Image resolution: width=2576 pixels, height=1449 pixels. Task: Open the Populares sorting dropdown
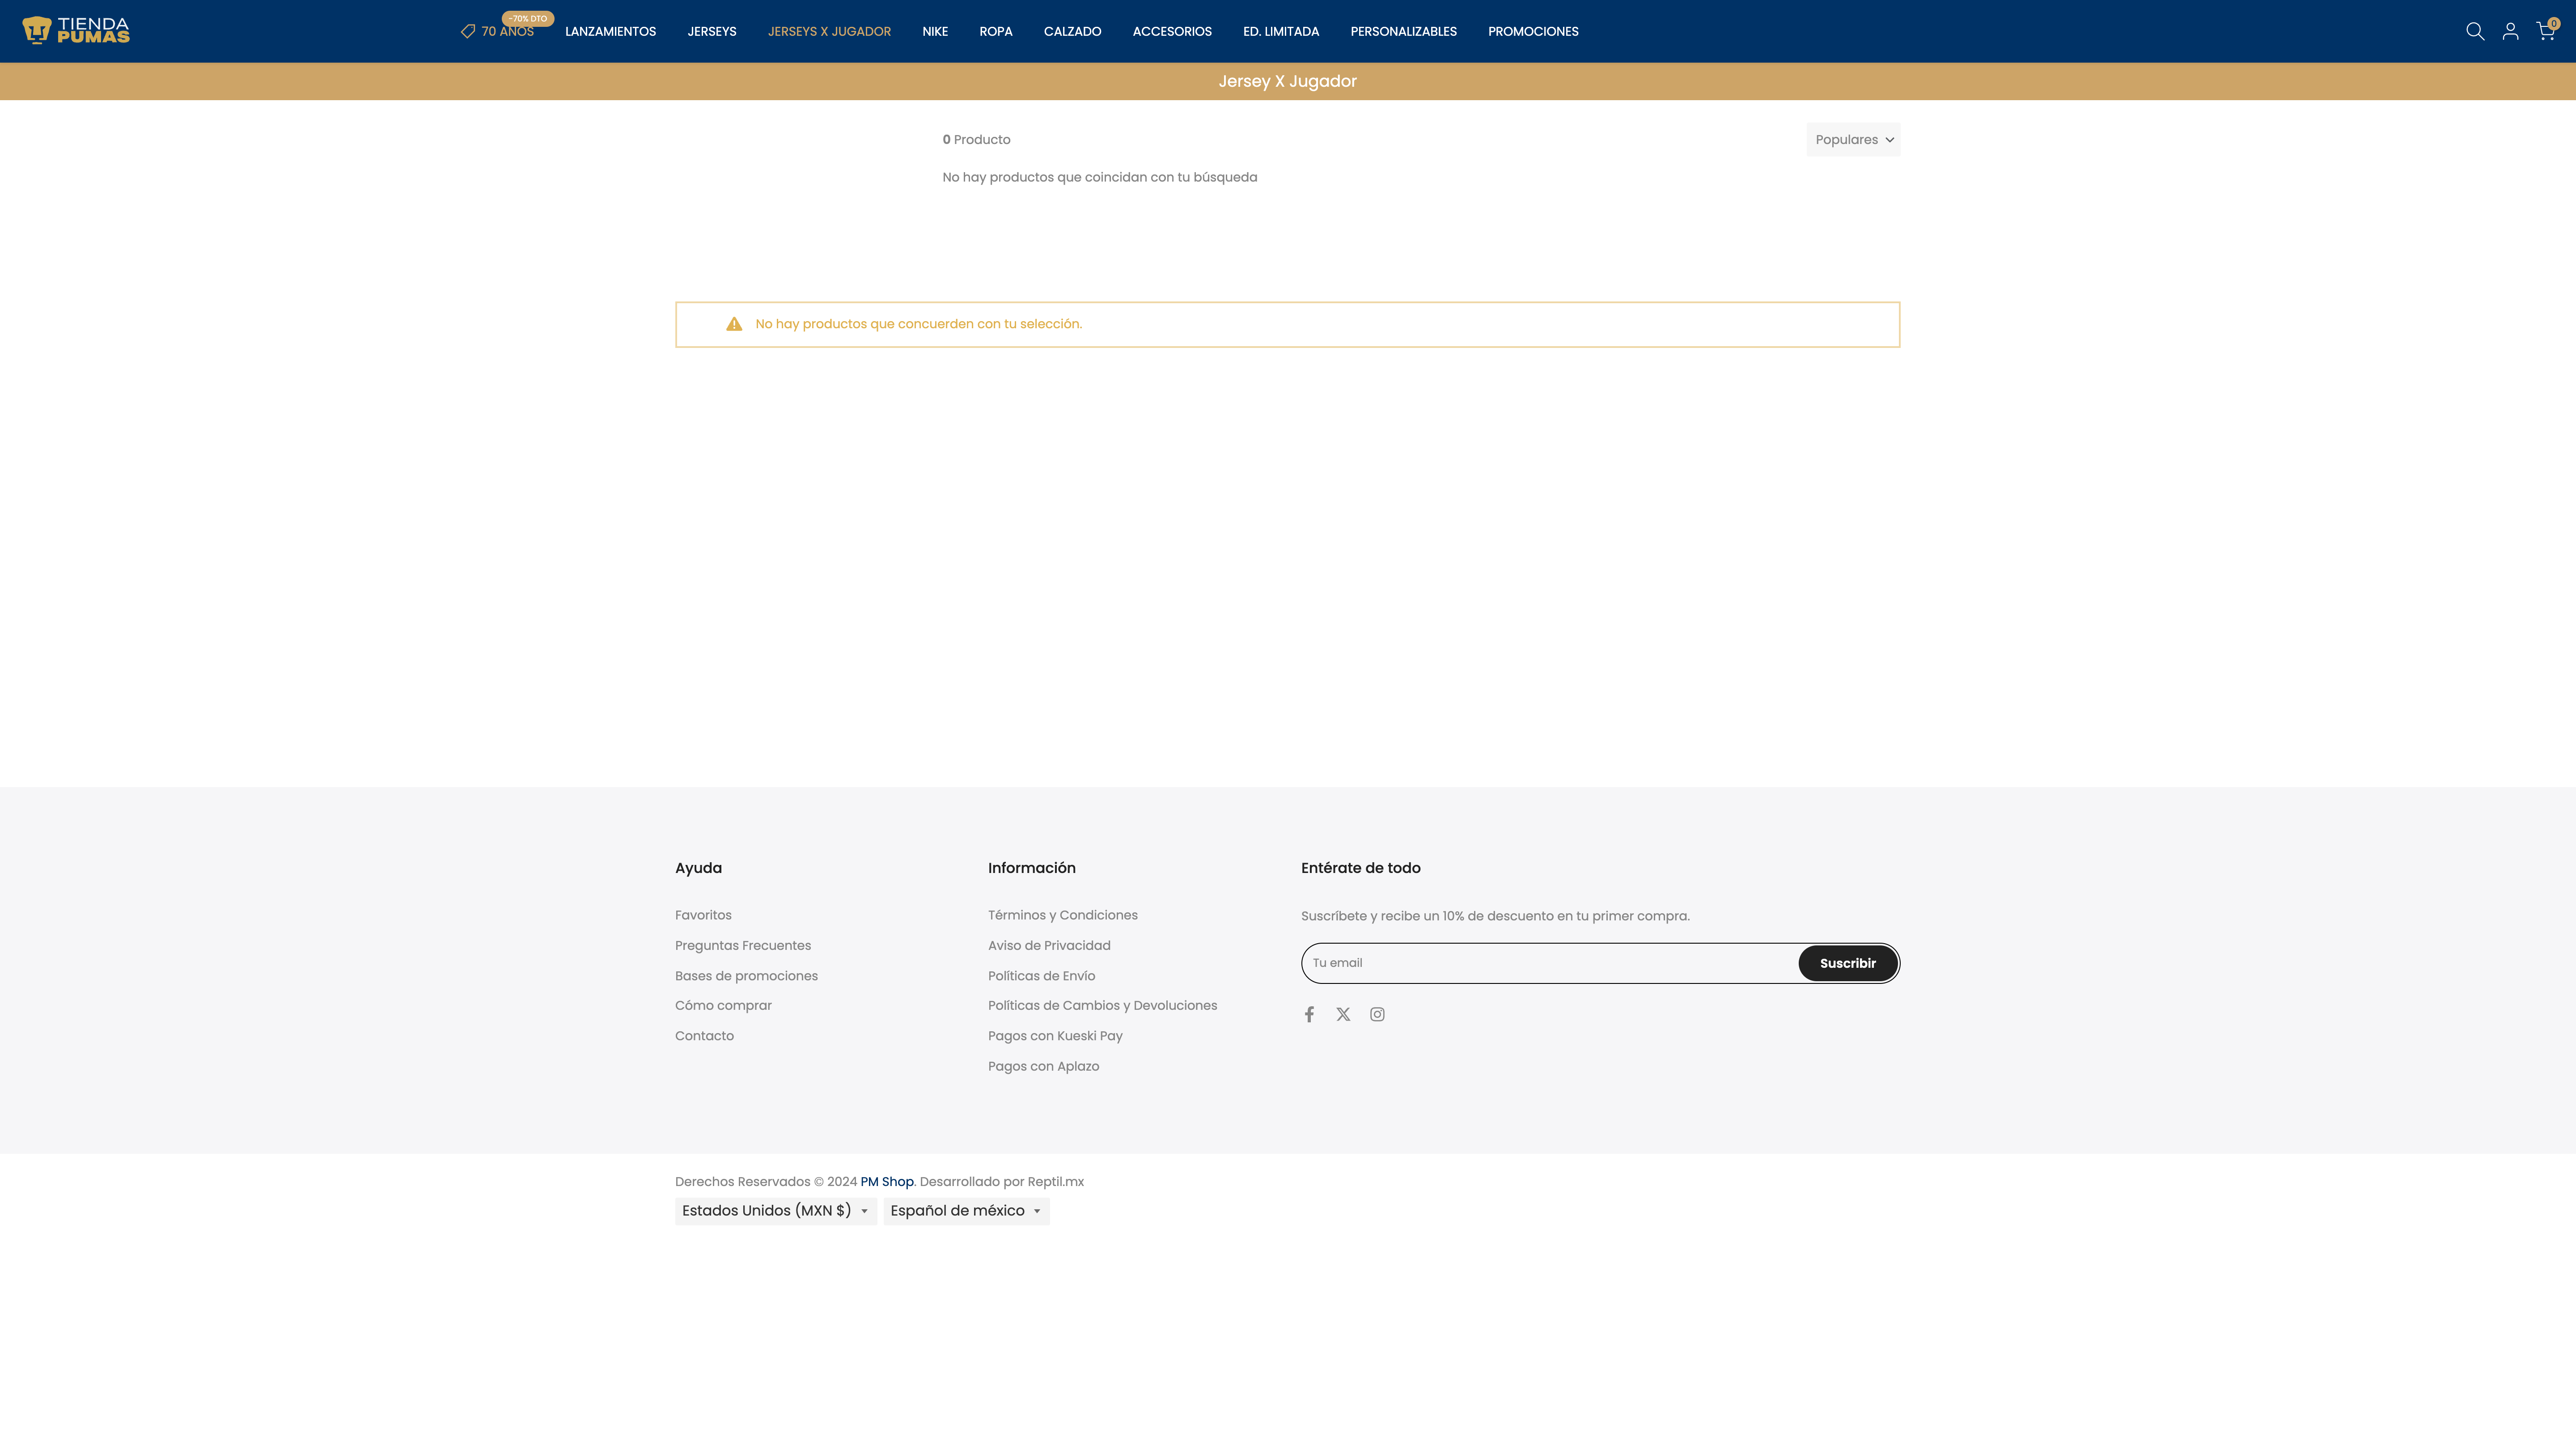[1853, 139]
